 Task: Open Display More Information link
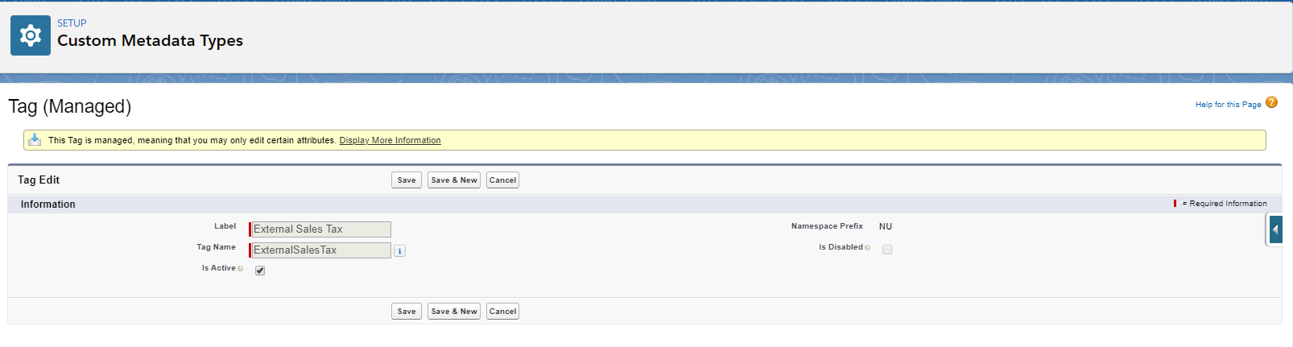click(x=390, y=140)
